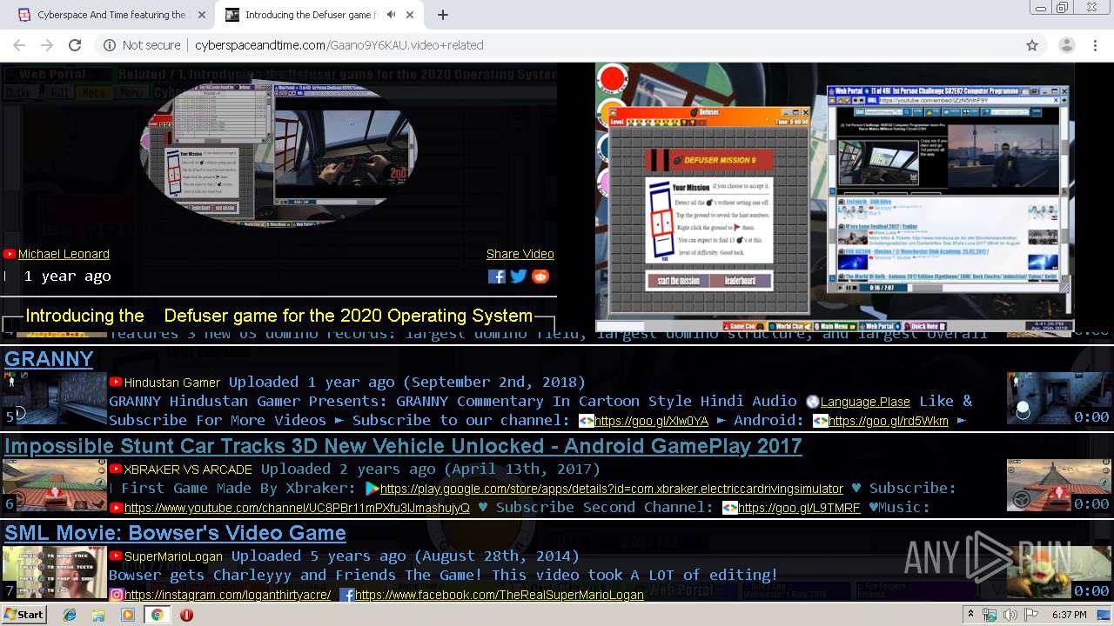
Task: Click the "1 year ago" upload time
Action: pyautogui.click(x=68, y=276)
